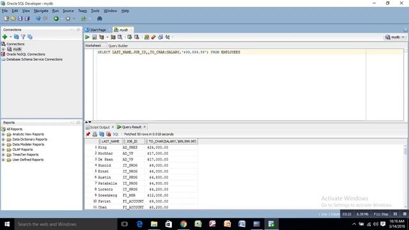Click the Explain Plan icon
The height and width of the screenshot is (230, 409).
(x=102, y=37)
